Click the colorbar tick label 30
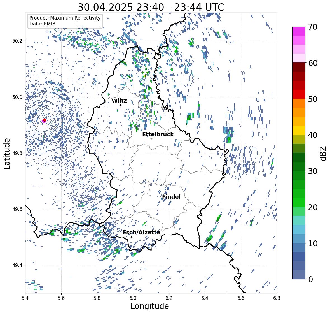The width and height of the screenshot is (330, 313). coord(313,171)
